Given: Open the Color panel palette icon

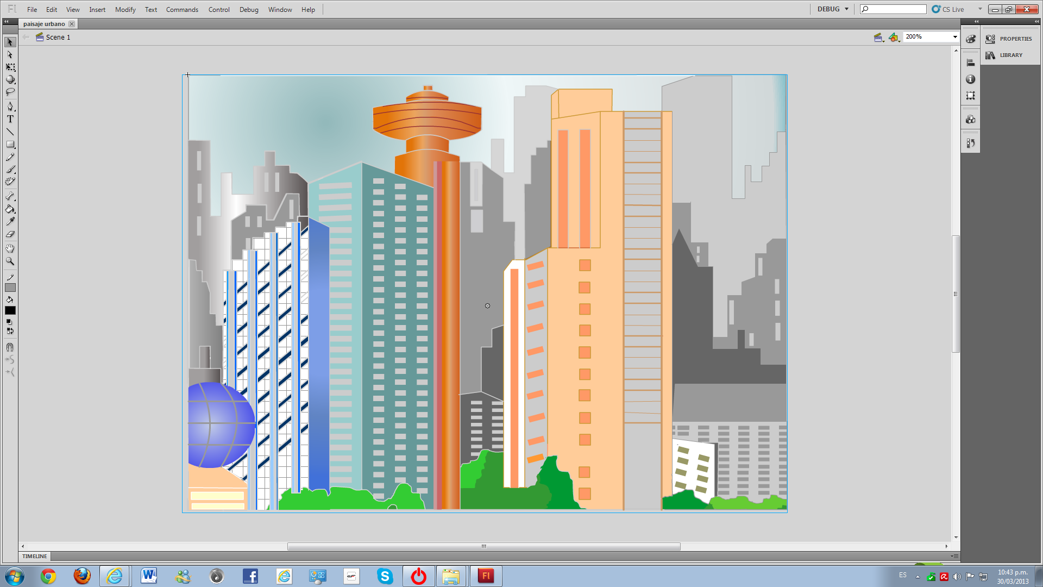Looking at the screenshot, I should (970, 39).
